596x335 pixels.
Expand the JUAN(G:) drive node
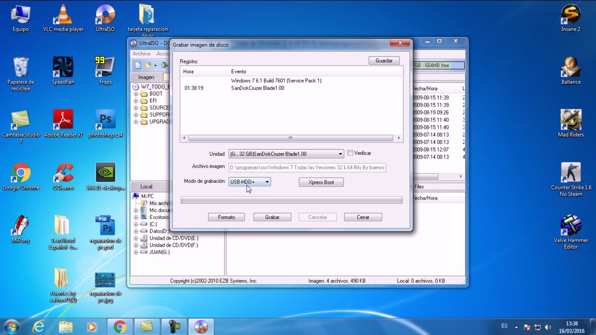point(136,252)
